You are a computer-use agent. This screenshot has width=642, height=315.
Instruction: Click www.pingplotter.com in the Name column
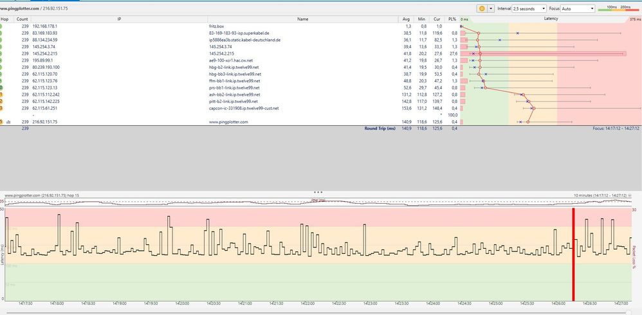click(x=228, y=122)
